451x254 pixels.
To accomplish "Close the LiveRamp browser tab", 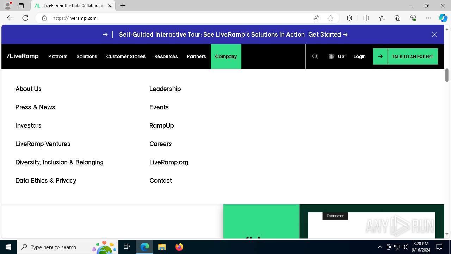I will point(110,6).
